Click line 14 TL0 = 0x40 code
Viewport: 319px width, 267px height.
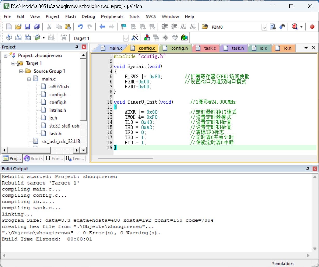coord(140,122)
